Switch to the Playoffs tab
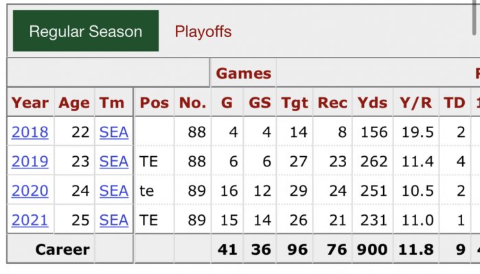Viewport: 480px width, 274px height. (203, 32)
